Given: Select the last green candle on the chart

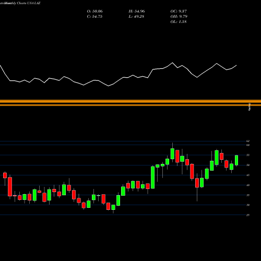Looking at the screenshot, I should 236,160.
